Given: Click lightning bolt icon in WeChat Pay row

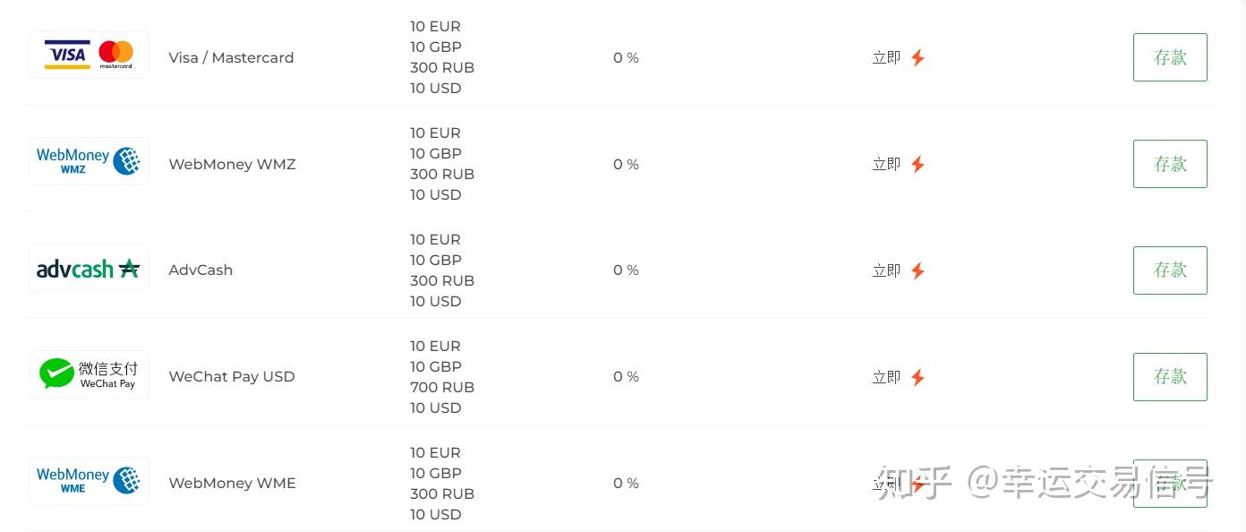Looking at the screenshot, I should (917, 378).
